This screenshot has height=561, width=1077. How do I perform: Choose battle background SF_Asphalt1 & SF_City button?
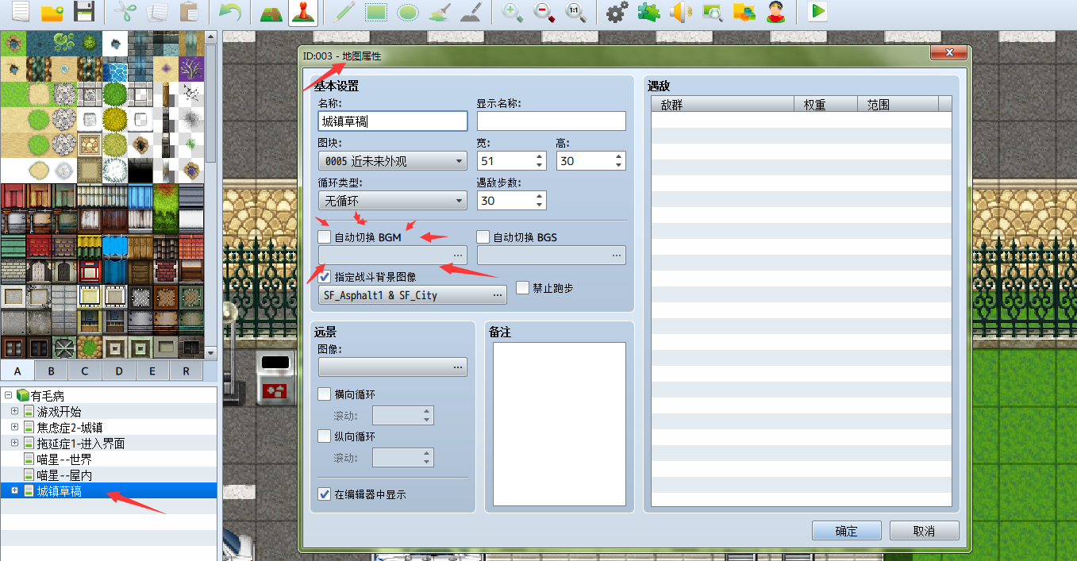click(413, 295)
